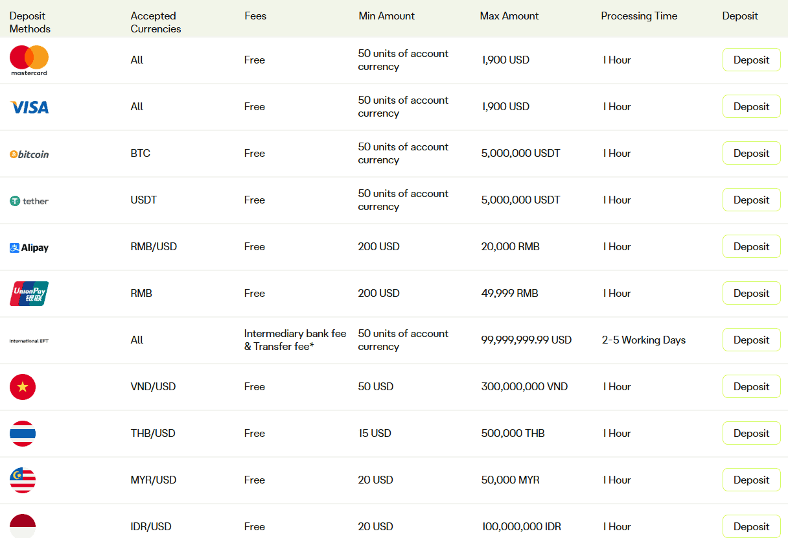Click the VISA logo

tap(29, 106)
